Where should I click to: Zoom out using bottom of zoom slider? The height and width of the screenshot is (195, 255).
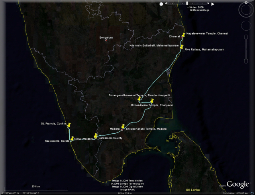pos(246,61)
